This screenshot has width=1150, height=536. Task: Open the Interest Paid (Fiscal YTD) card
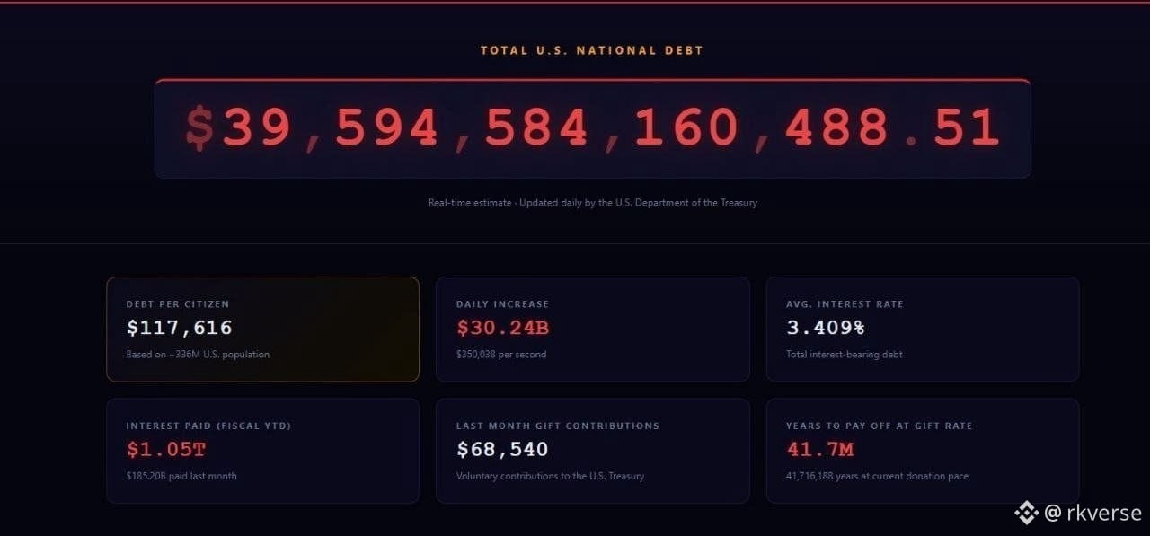click(x=263, y=451)
